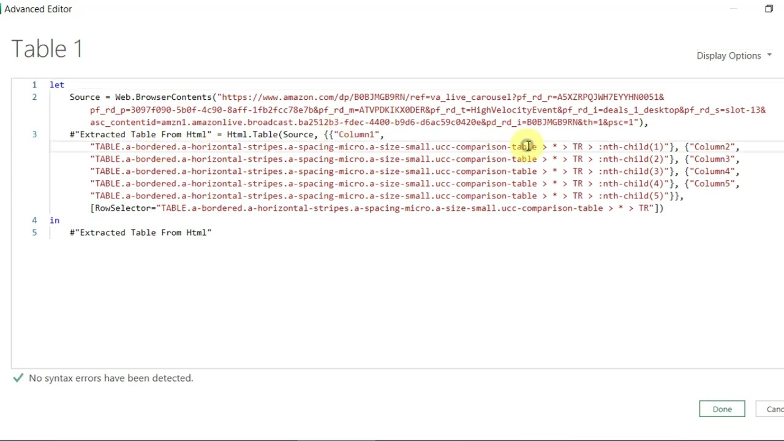Click the "Column5" string in code
This screenshot has width=784, height=441.
tap(712, 183)
